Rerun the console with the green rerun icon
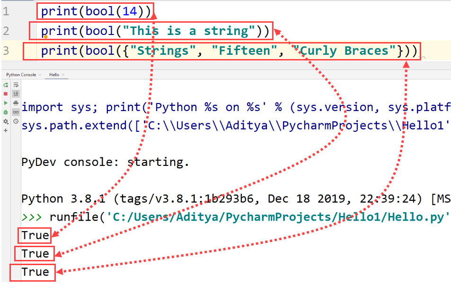The image size is (451, 293). (6, 85)
